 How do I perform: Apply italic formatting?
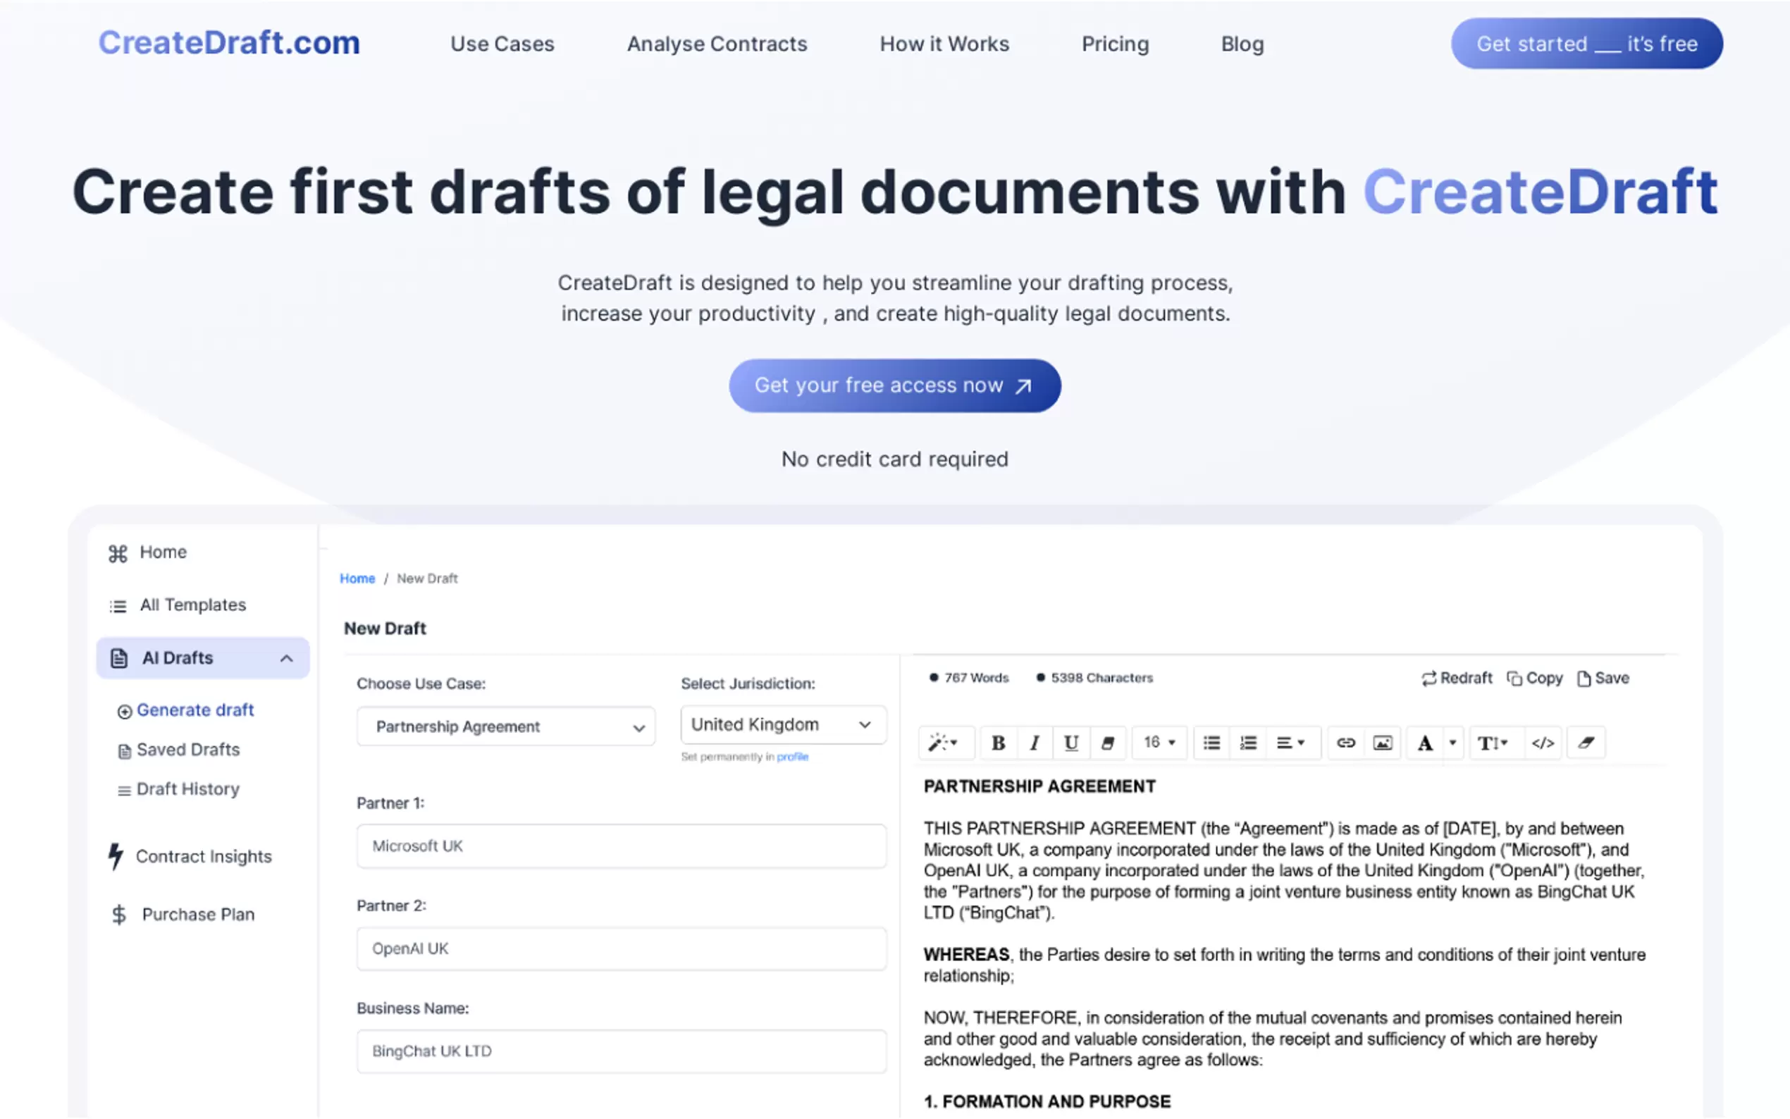tap(1035, 743)
